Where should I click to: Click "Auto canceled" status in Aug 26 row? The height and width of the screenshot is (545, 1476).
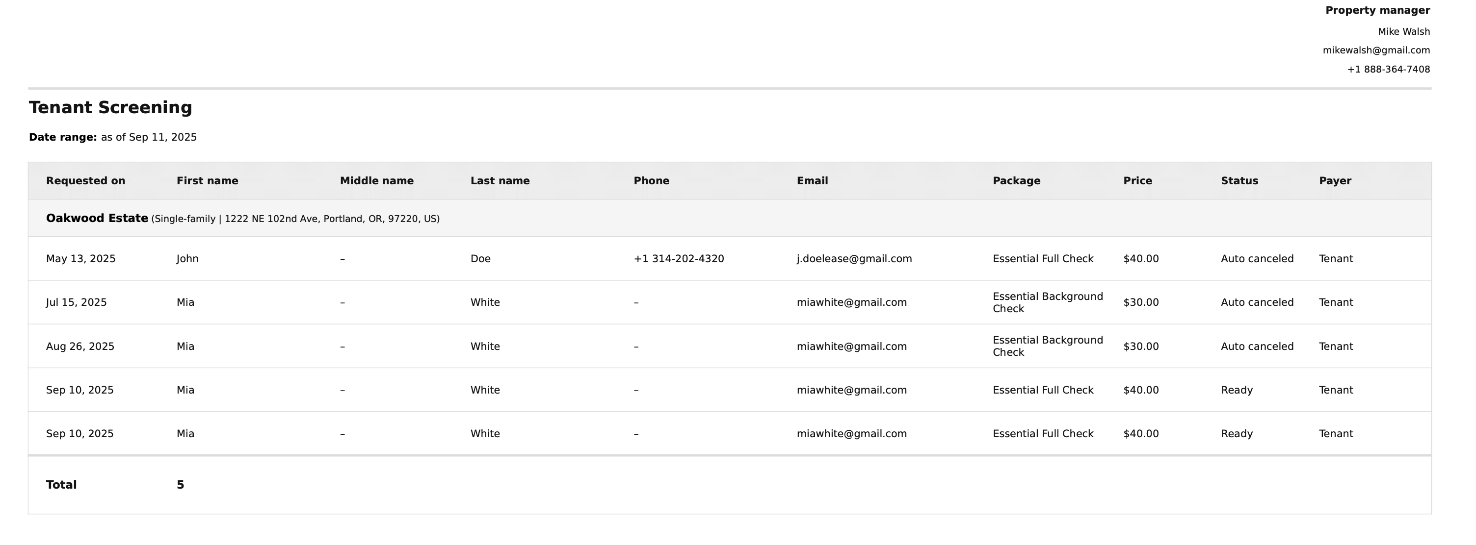[1257, 347]
